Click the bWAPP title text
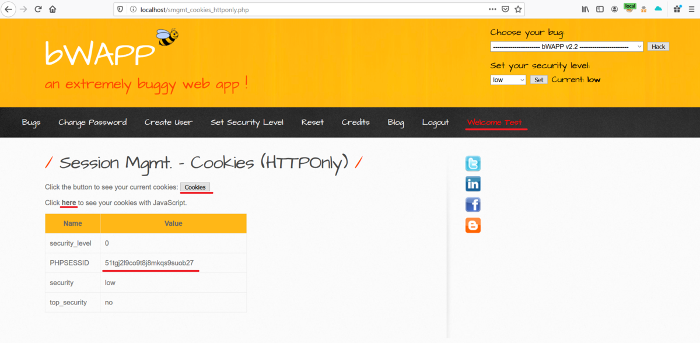700x343 pixels. tap(100, 54)
